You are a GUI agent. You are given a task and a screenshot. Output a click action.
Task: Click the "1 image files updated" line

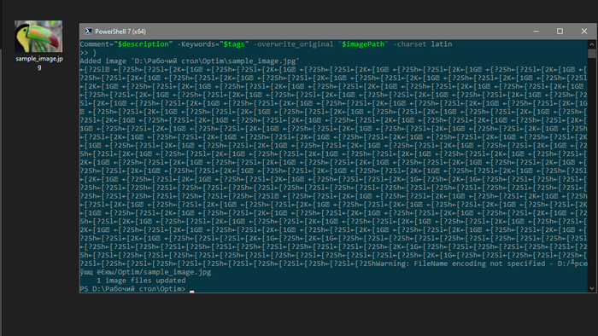point(141,281)
